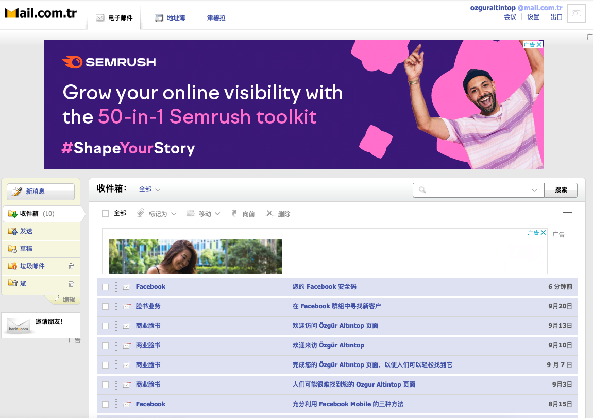Collapse the inbox ad with the minus icon
593x418 pixels.
[567, 213]
